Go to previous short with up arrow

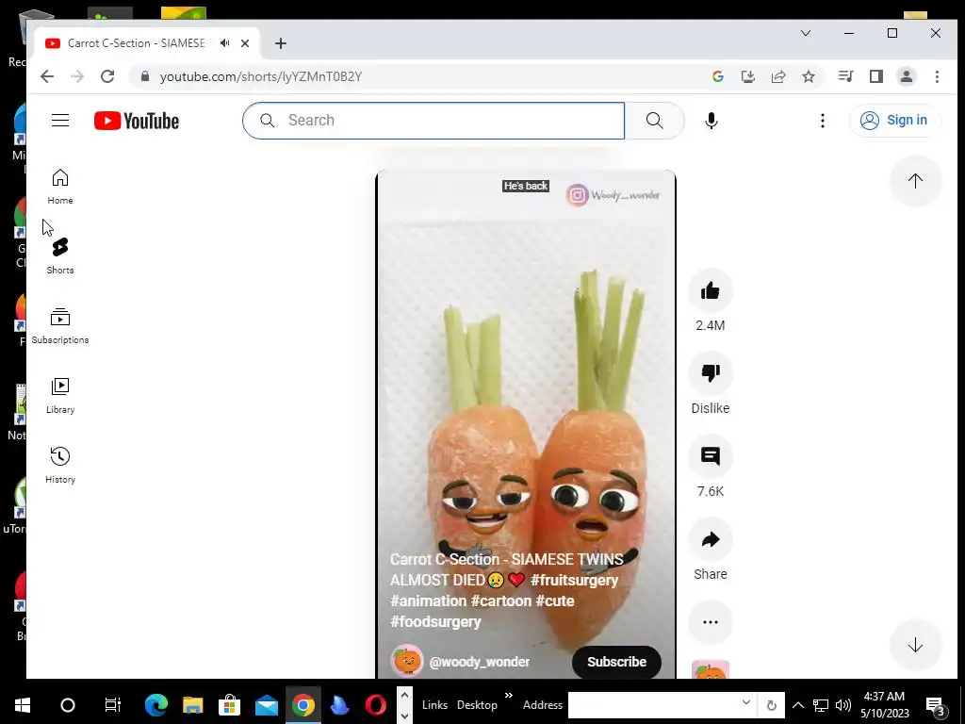(915, 181)
